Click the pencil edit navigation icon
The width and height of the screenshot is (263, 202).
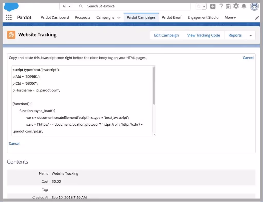tap(257, 18)
